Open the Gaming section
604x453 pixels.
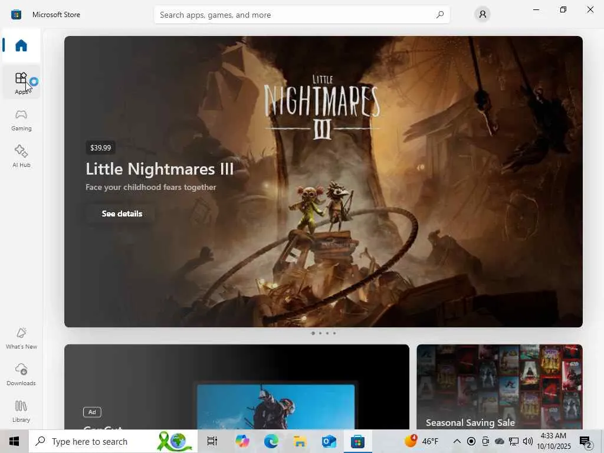[21, 120]
